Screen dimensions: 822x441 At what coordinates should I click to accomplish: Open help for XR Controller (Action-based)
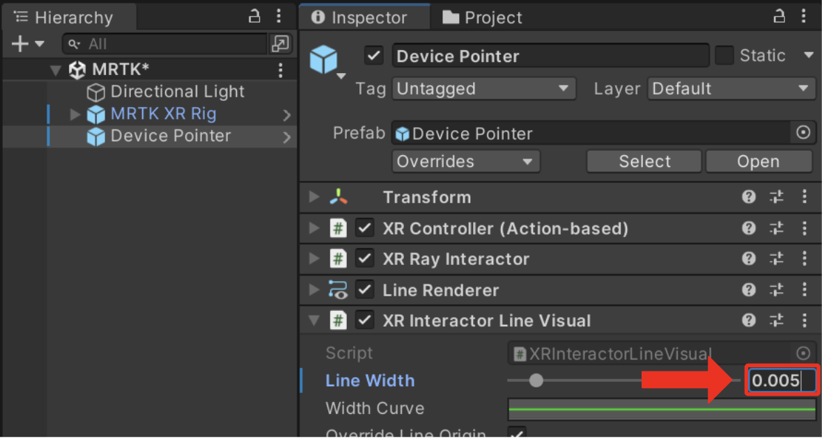pyautogui.click(x=749, y=228)
